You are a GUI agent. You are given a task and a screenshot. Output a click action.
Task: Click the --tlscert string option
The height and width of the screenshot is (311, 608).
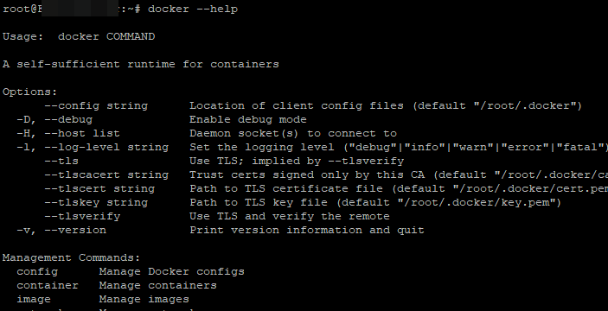(99, 188)
